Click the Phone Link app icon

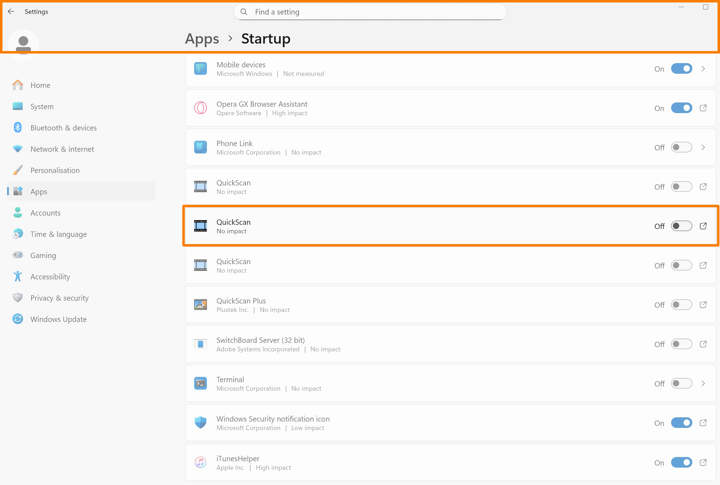coord(201,147)
